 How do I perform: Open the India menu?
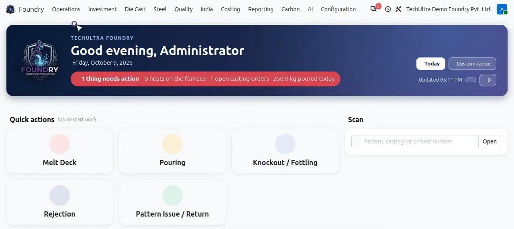coord(207,9)
